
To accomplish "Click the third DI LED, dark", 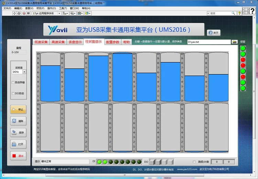I will click(111, 162).
